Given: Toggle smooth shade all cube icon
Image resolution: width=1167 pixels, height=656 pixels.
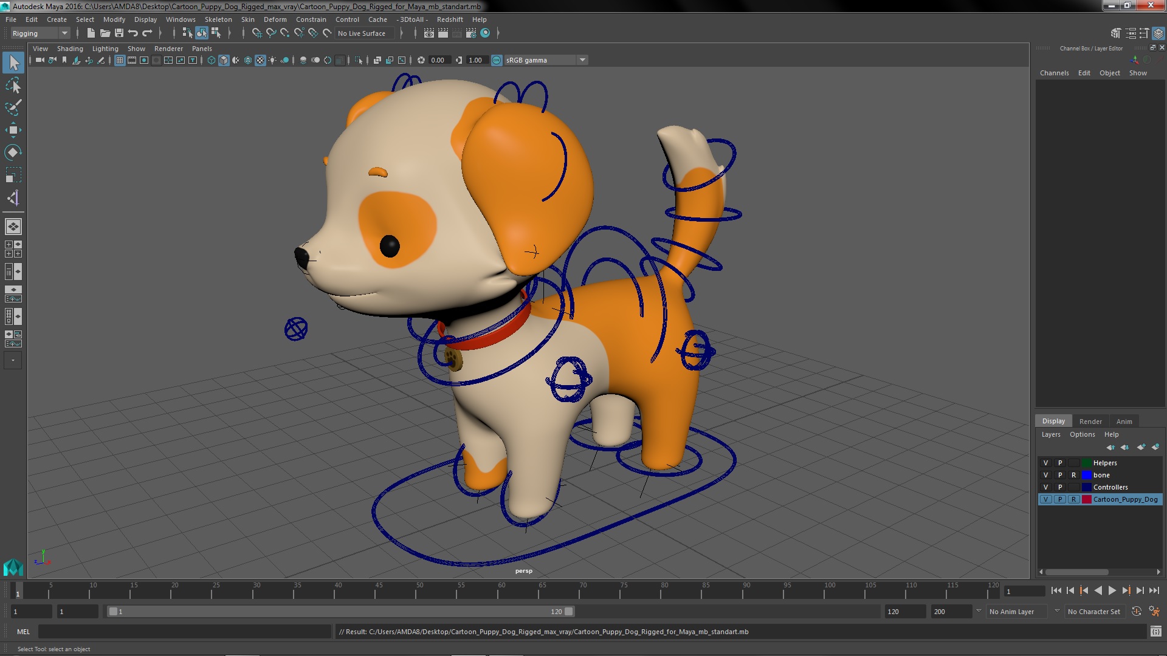Looking at the screenshot, I should [224, 60].
